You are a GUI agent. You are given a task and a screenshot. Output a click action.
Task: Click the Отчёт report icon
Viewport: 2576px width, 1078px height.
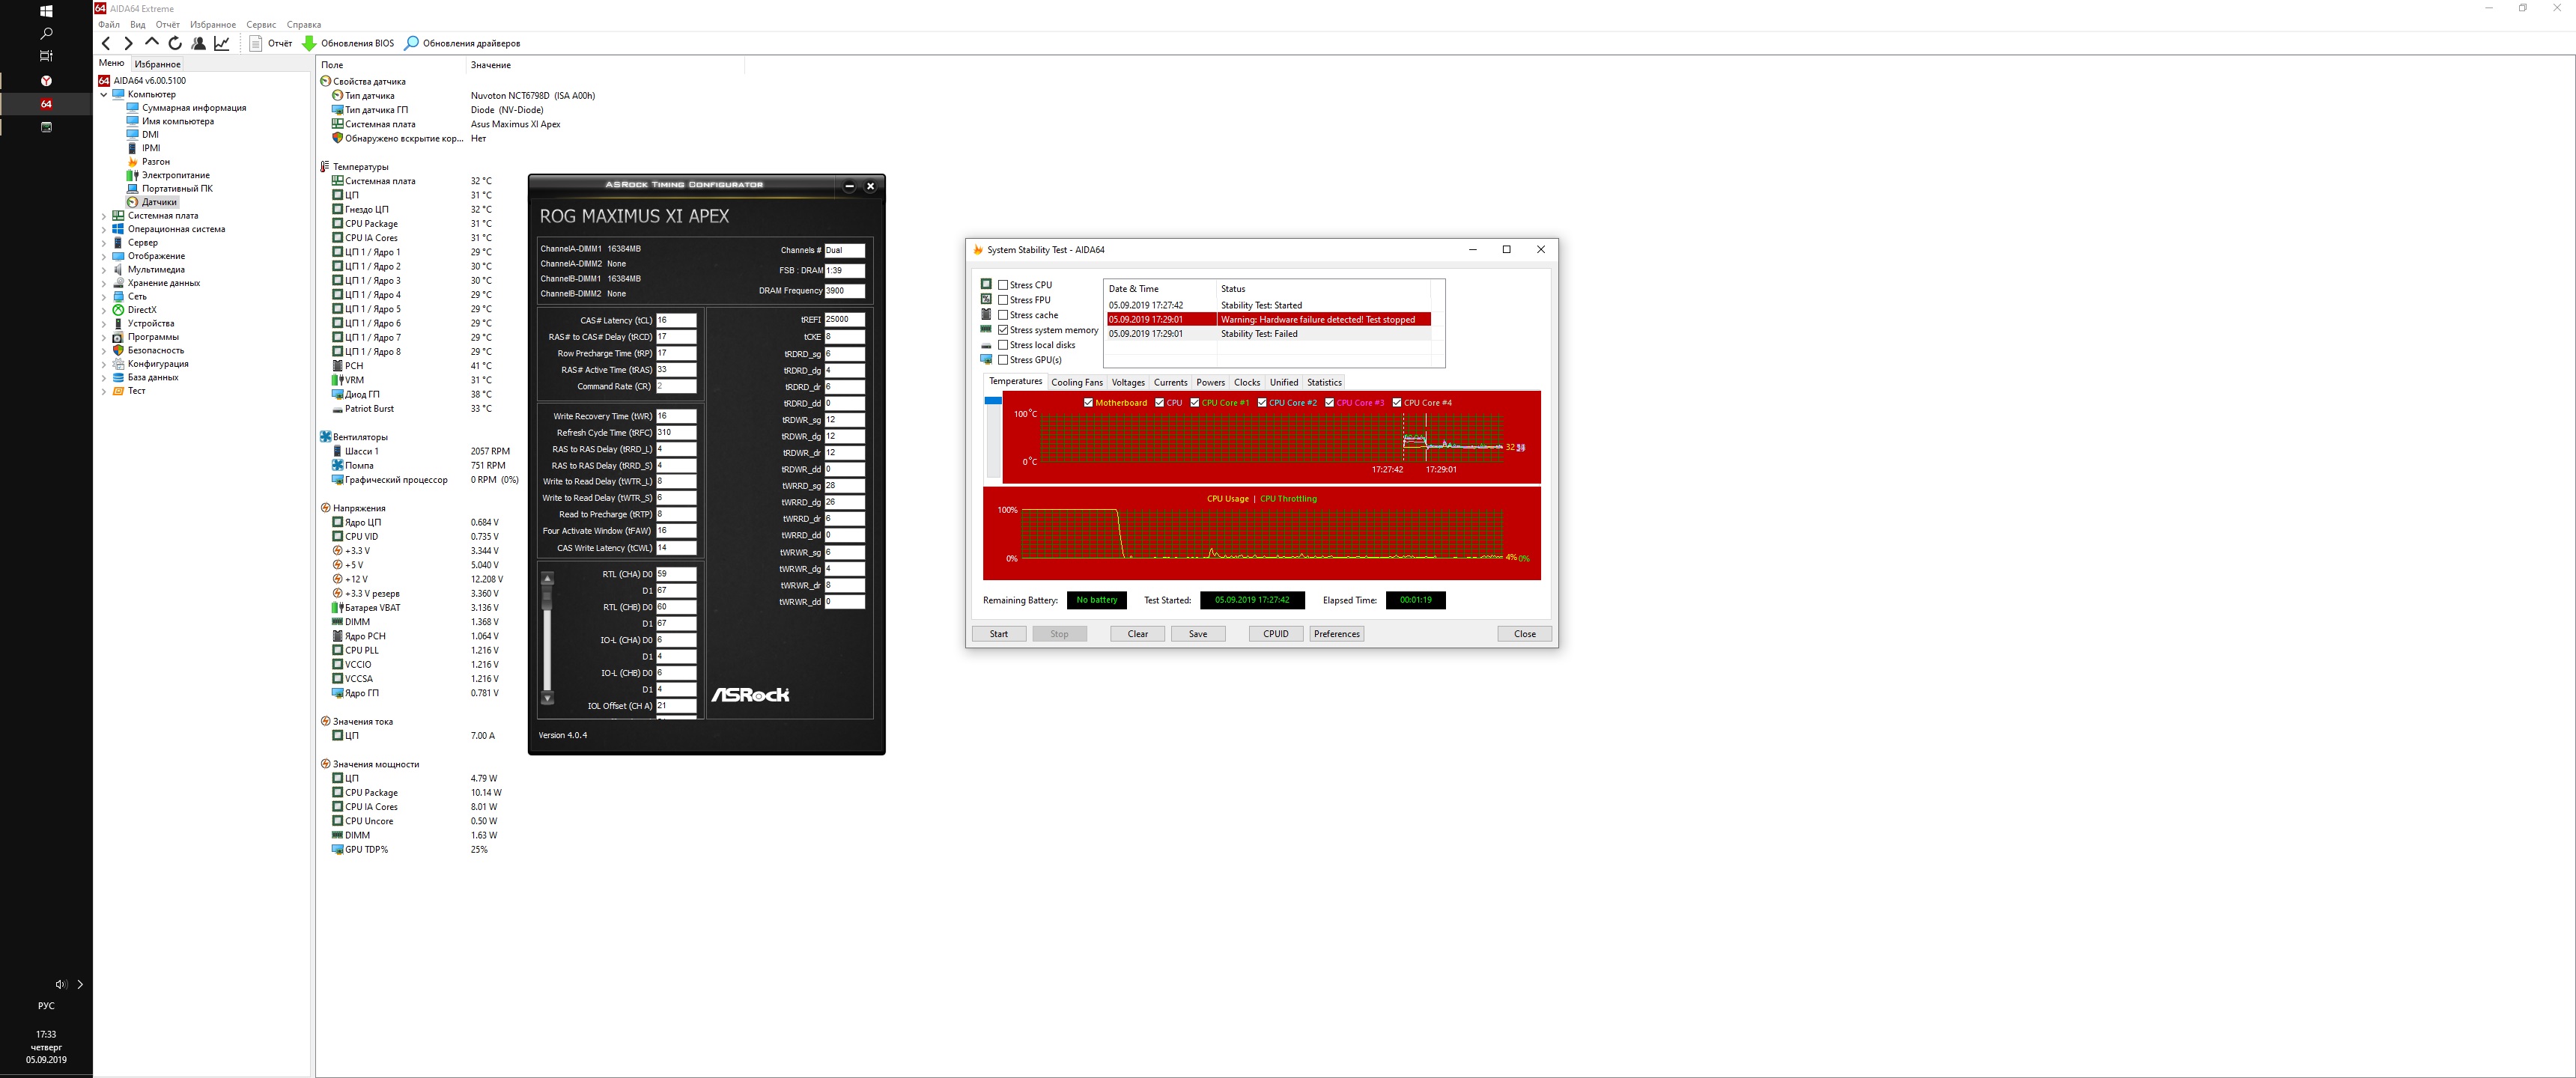[256, 43]
